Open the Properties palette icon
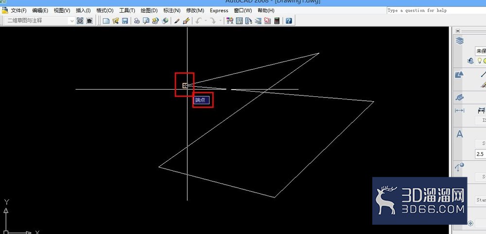The height and width of the screenshot is (234, 486). point(230,21)
